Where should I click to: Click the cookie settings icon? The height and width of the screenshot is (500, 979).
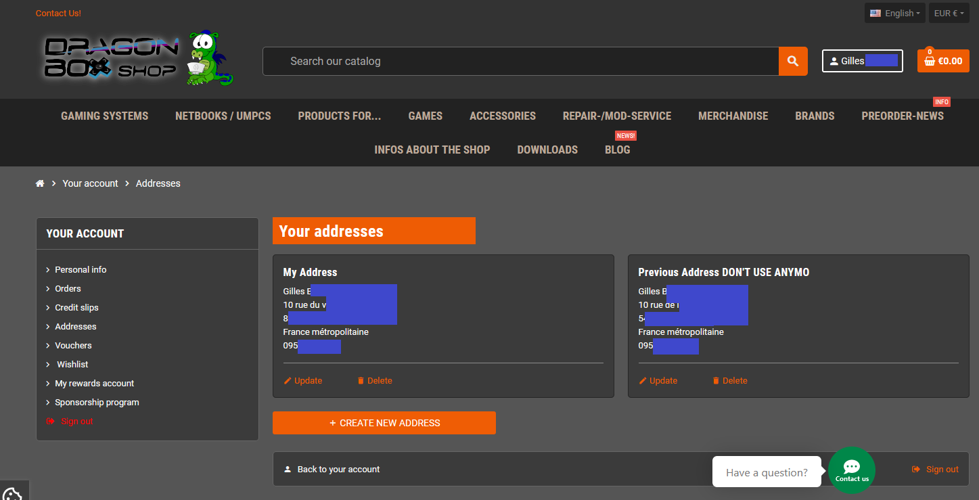pyautogui.click(x=11, y=493)
